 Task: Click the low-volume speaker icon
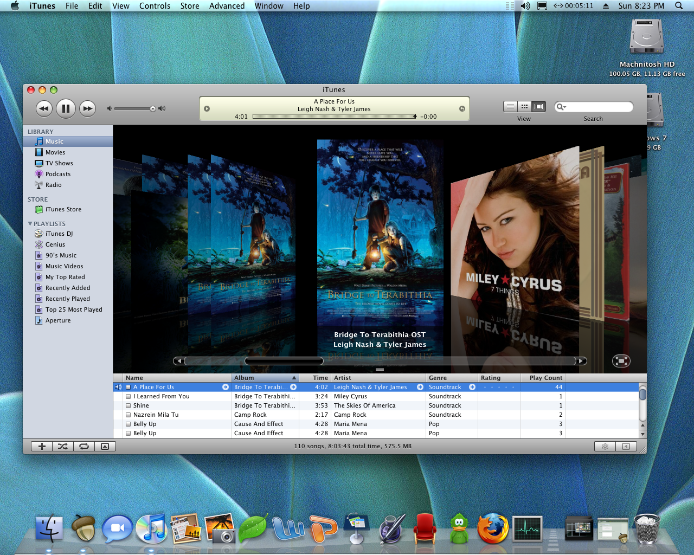coord(109,108)
